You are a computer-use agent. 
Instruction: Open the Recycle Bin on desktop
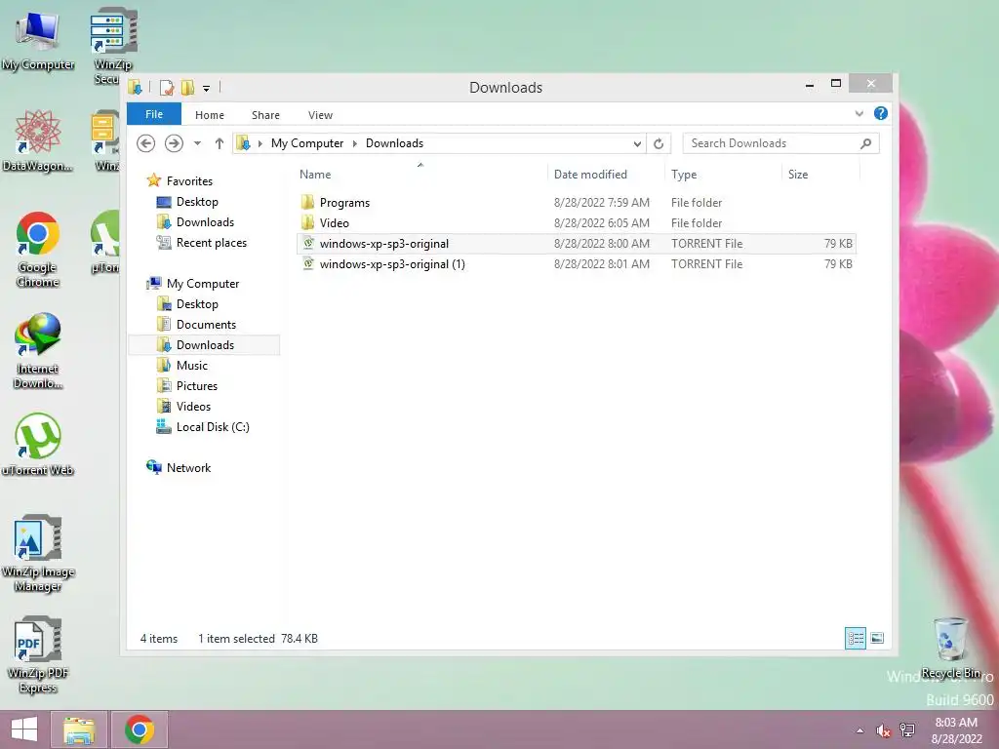(950, 648)
